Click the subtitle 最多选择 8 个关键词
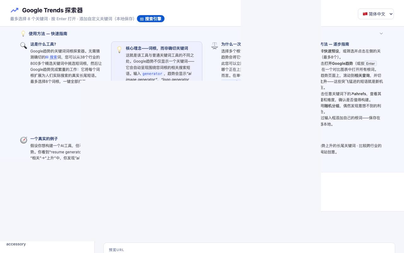This screenshot has height=253, width=404. click(29, 19)
